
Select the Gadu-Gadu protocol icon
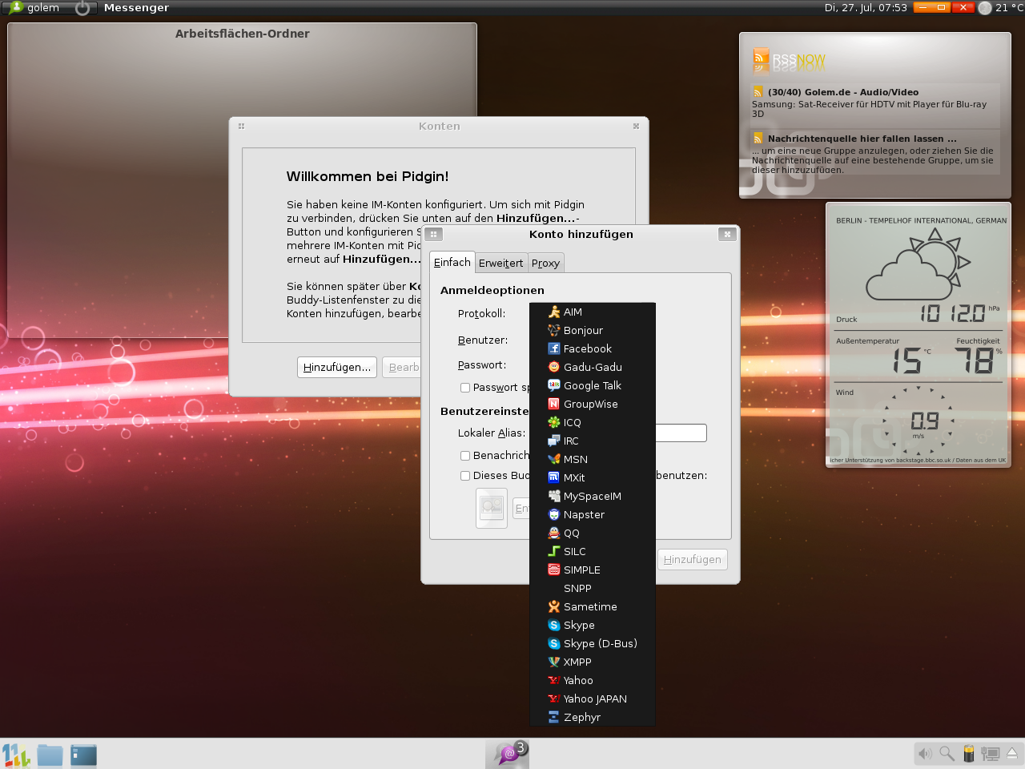(x=553, y=367)
